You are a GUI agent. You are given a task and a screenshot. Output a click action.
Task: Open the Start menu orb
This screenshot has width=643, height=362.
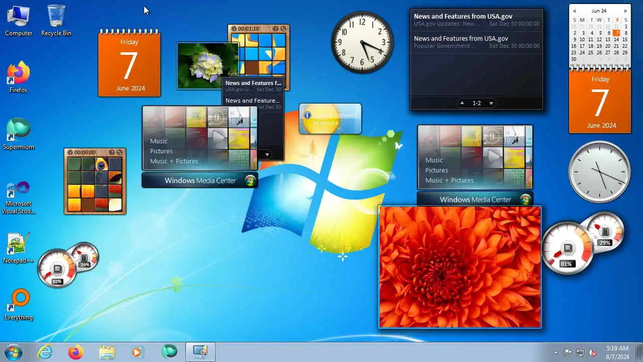pos(13,352)
